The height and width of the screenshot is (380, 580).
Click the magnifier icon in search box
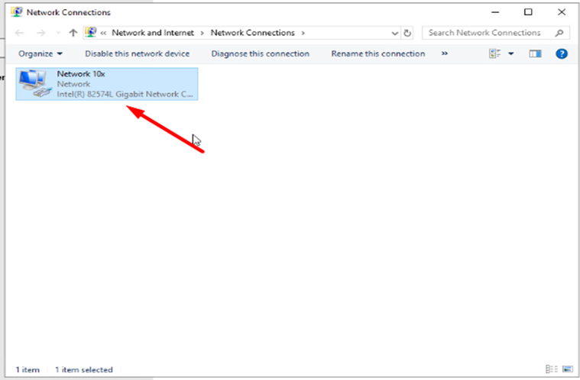(559, 33)
